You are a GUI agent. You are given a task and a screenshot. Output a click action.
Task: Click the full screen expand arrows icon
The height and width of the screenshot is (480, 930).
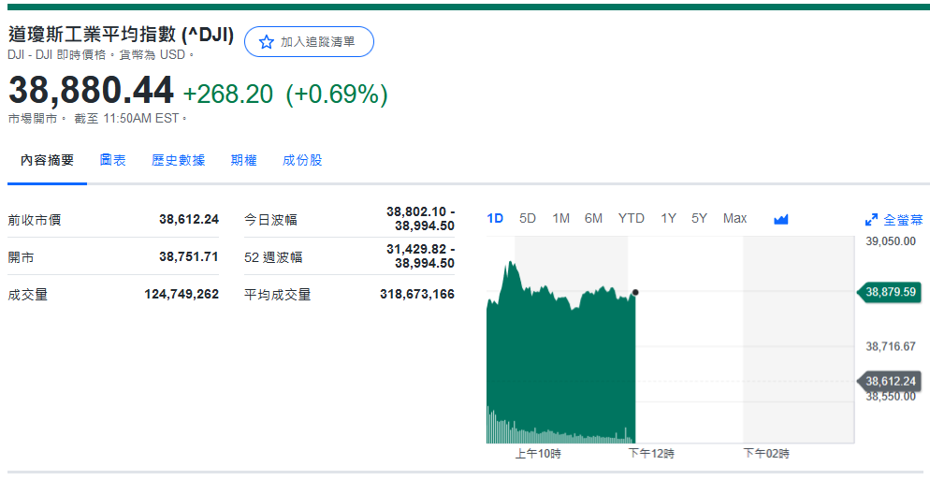tap(871, 220)
